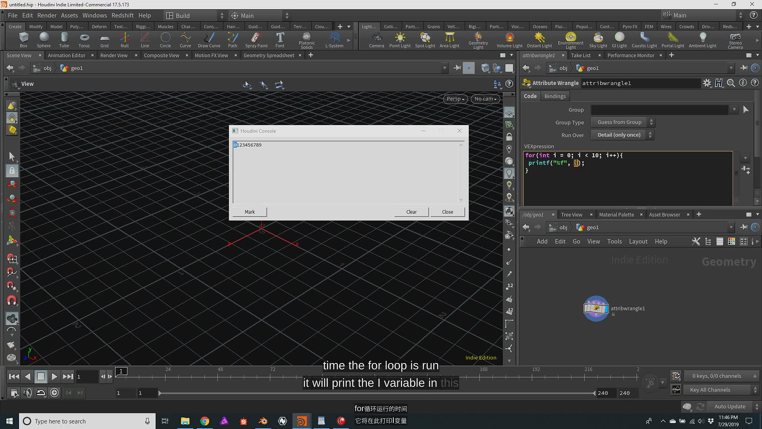Select the Font shelf tool
The height and width of the screenshot is (429, 762).
pos(280,40)
